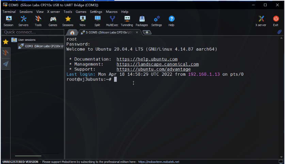Click the UNREGISTERED VERSION status text
Screen dimensions: 285x164
point(20,162)
